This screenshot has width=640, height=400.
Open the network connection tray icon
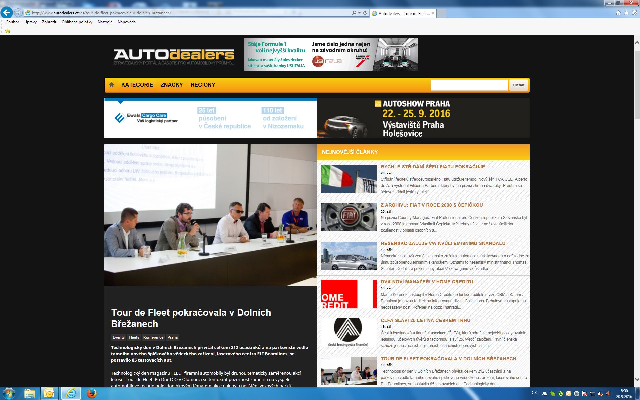pyautogui.click(x=593, y=394)
